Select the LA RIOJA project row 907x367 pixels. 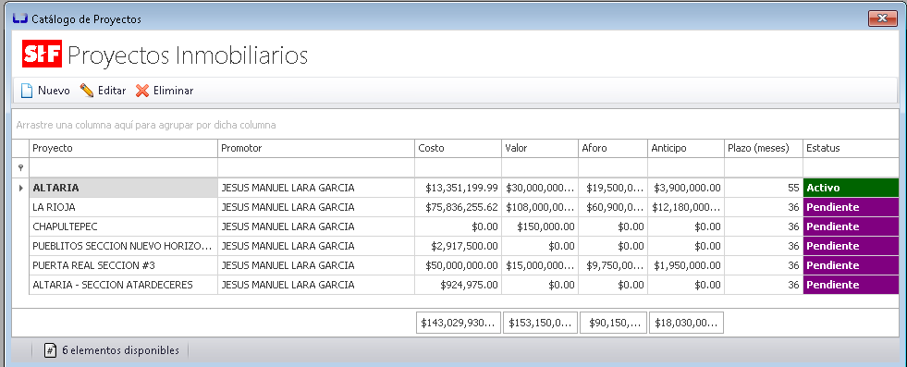[x=455, y=207]
